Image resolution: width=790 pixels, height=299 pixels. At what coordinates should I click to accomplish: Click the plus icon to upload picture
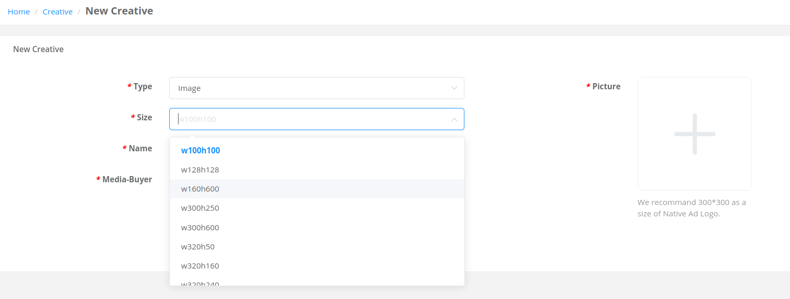pos(695,134)
